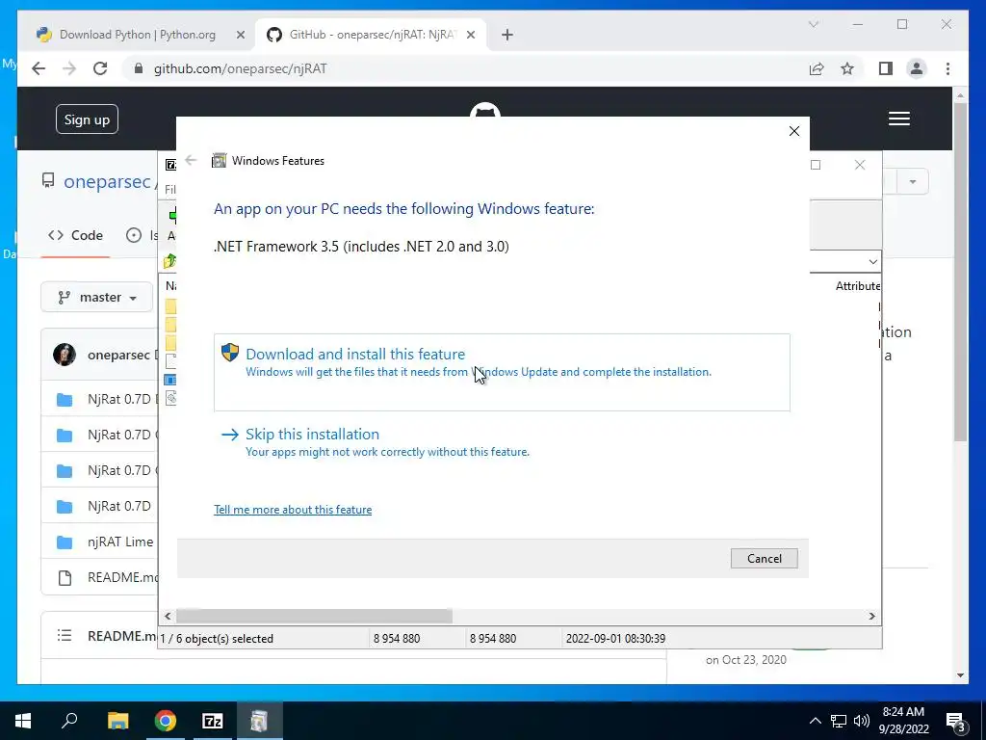Expand the master branch dropdown
The image size is (986, 740).
point(97,297)
